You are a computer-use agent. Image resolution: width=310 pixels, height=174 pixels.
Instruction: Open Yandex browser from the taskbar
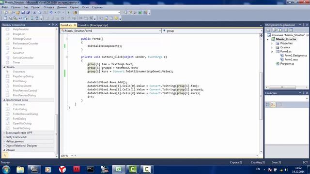[x=62, y=170]
